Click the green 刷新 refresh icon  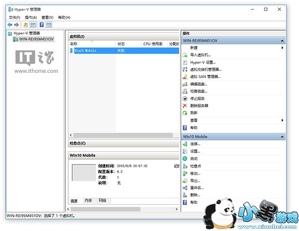(185, 113)
